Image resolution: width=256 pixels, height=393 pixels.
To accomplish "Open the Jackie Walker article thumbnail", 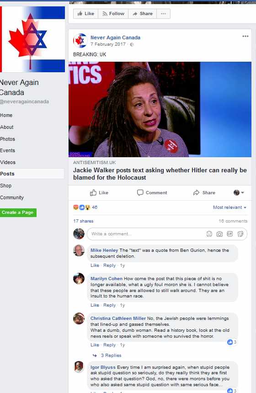I will (x=160, y=109).
